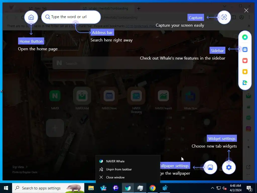257x193 pixels.
Task: Launch Google Chrome from the taskbar
Action: (x=152, y=188)
